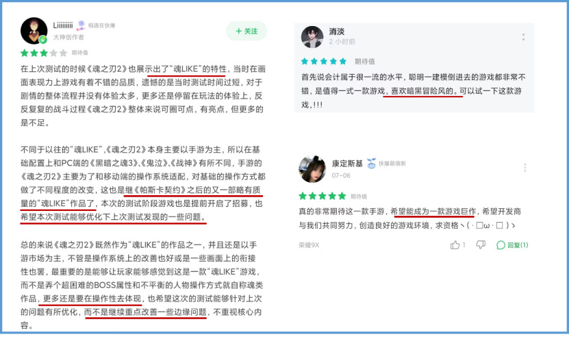Click the third green star in Liiiiiiiii's rating
The width and height of the screenshot is (569, 337).
click(44, 53)
